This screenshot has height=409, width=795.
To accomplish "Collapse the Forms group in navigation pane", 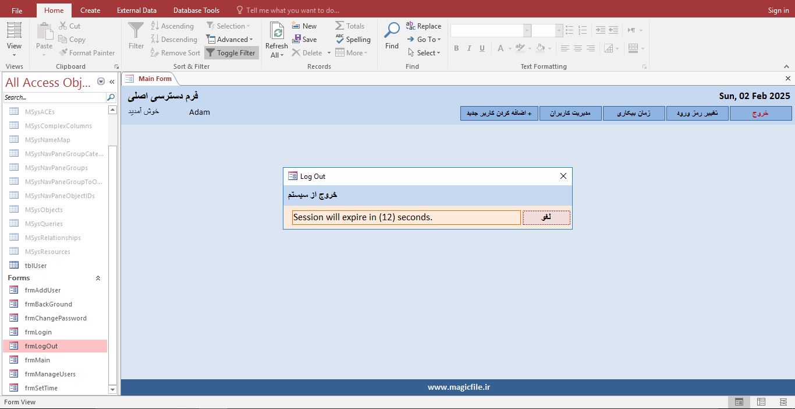I will coord(98,278).
